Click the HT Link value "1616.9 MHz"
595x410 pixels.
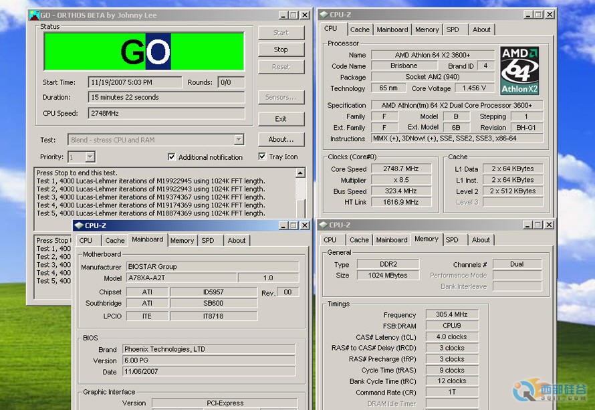[400, 203]
